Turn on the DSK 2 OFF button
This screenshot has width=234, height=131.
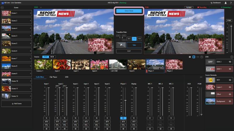coord(210,62)
